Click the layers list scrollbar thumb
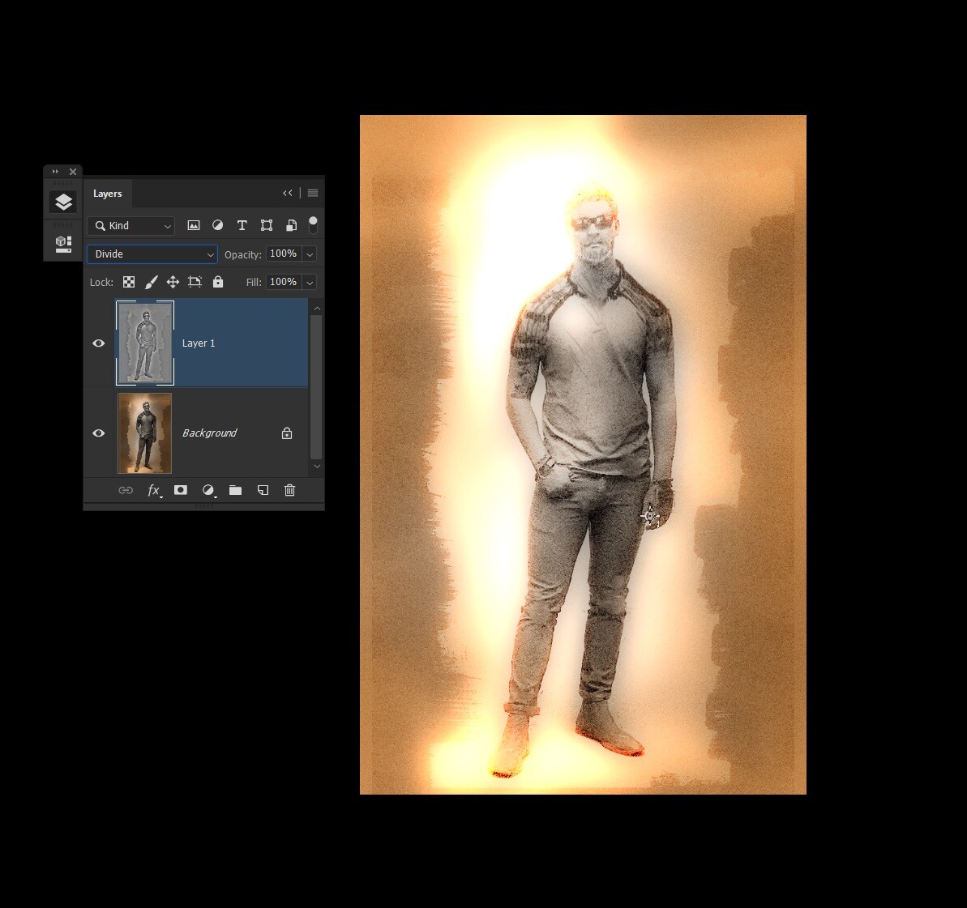Image resolution: width=967 pixels, height=908 pixels. (x=316, y=387)
